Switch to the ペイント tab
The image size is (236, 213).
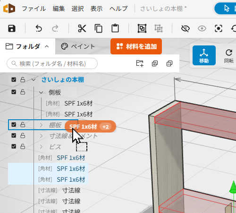[78, 46]
